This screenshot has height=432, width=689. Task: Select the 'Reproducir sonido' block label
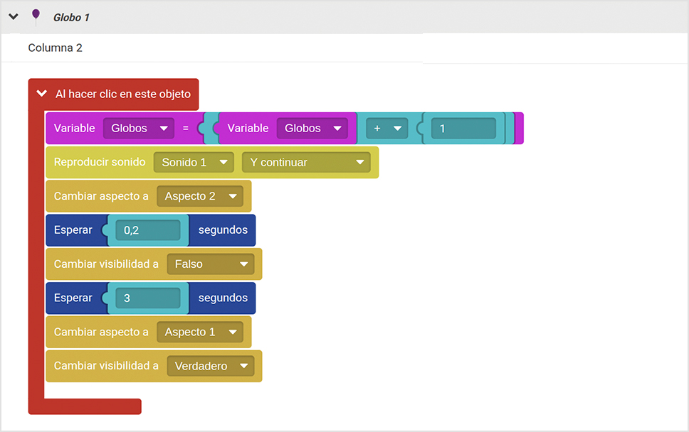[100, 162]
